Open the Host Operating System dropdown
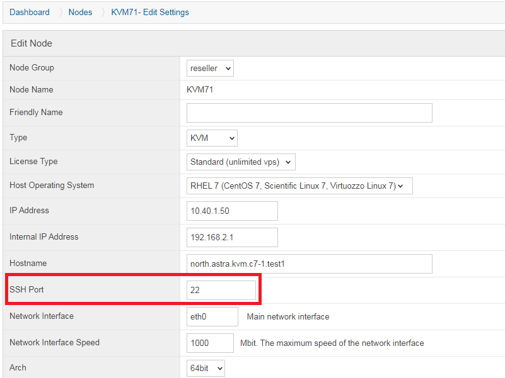505x378 pixels. click(299, 186)
